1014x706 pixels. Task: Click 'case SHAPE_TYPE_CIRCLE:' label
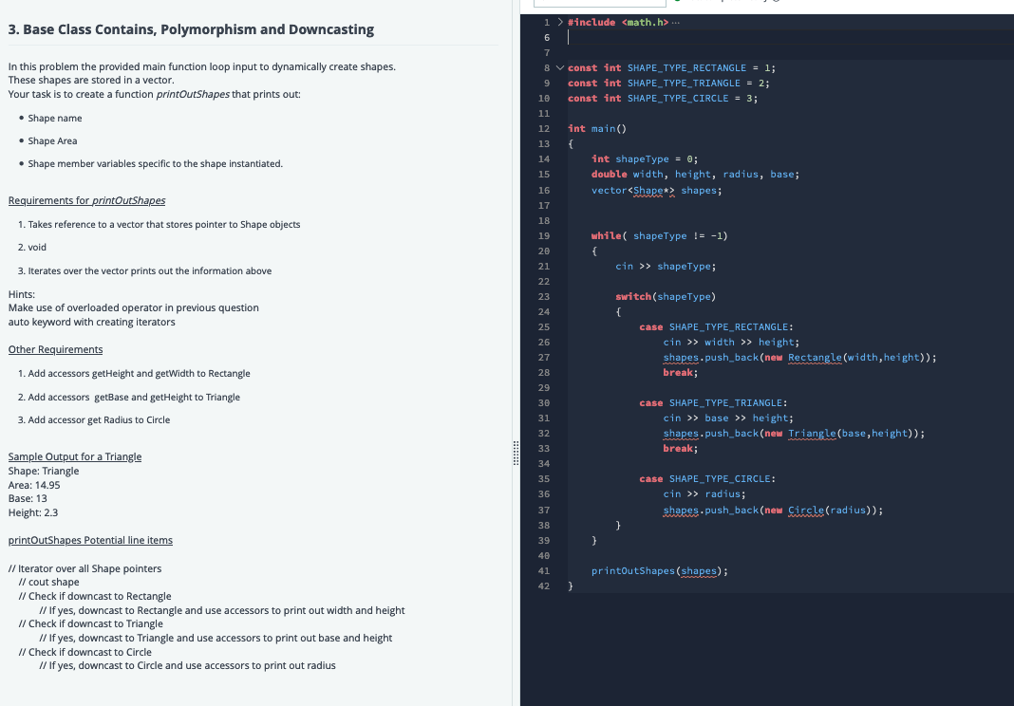pyautogui.click(x=707, y=479)
